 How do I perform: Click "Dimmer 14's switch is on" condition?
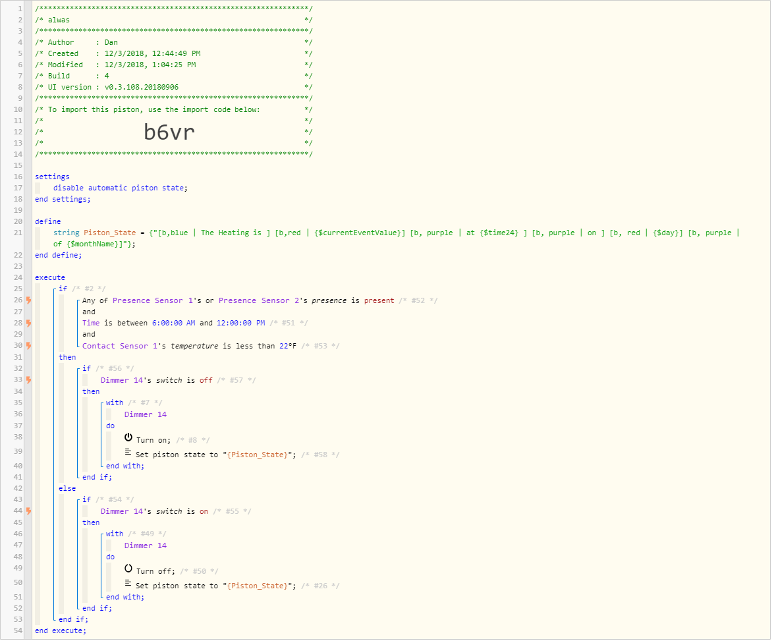(154, 512)
